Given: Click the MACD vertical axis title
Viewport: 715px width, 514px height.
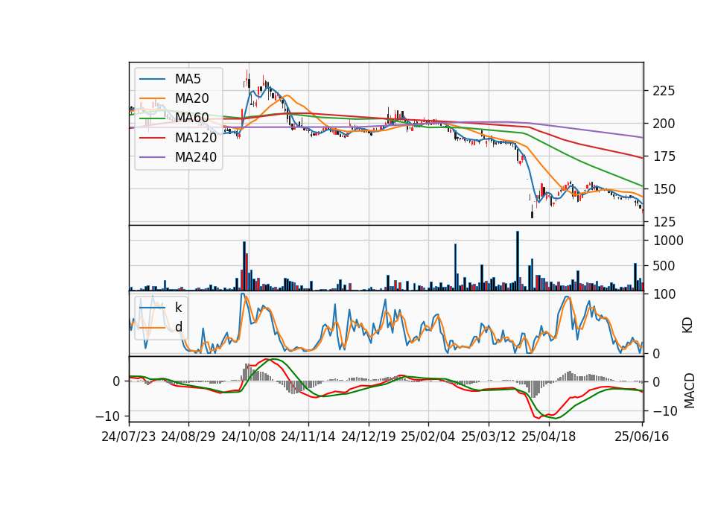Looking at the screenshot, I should tap(689, 391).
